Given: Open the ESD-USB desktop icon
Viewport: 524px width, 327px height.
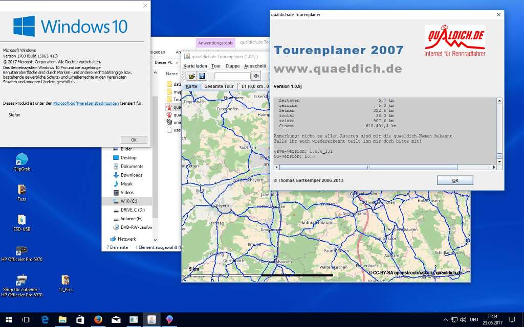Looking at the screenshot, I should pos(22,220).
